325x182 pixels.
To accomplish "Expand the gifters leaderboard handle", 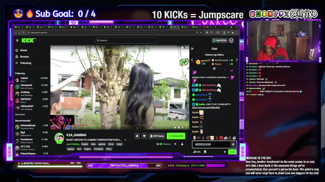I will [214, 69].
